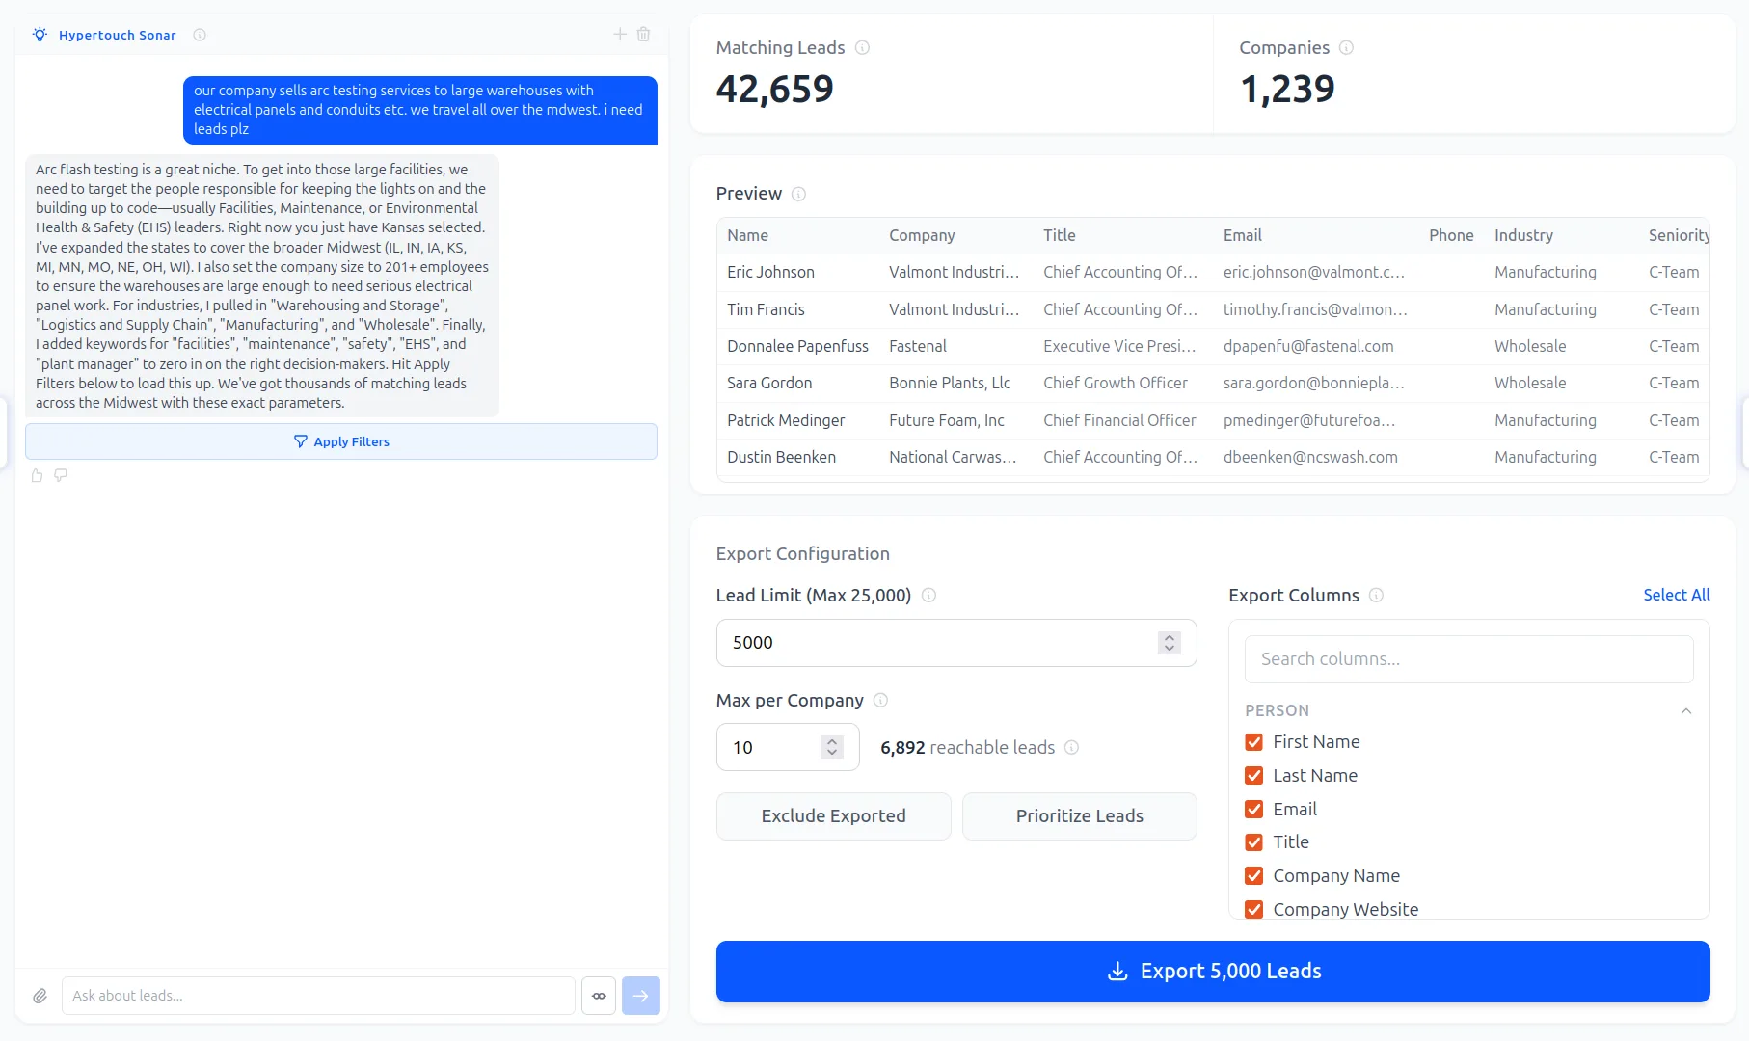Image resolution: width=1749 pixels, height=1041 pixels.
Task: Show info for Lead Limit field
Action: [x=928, y=596]
